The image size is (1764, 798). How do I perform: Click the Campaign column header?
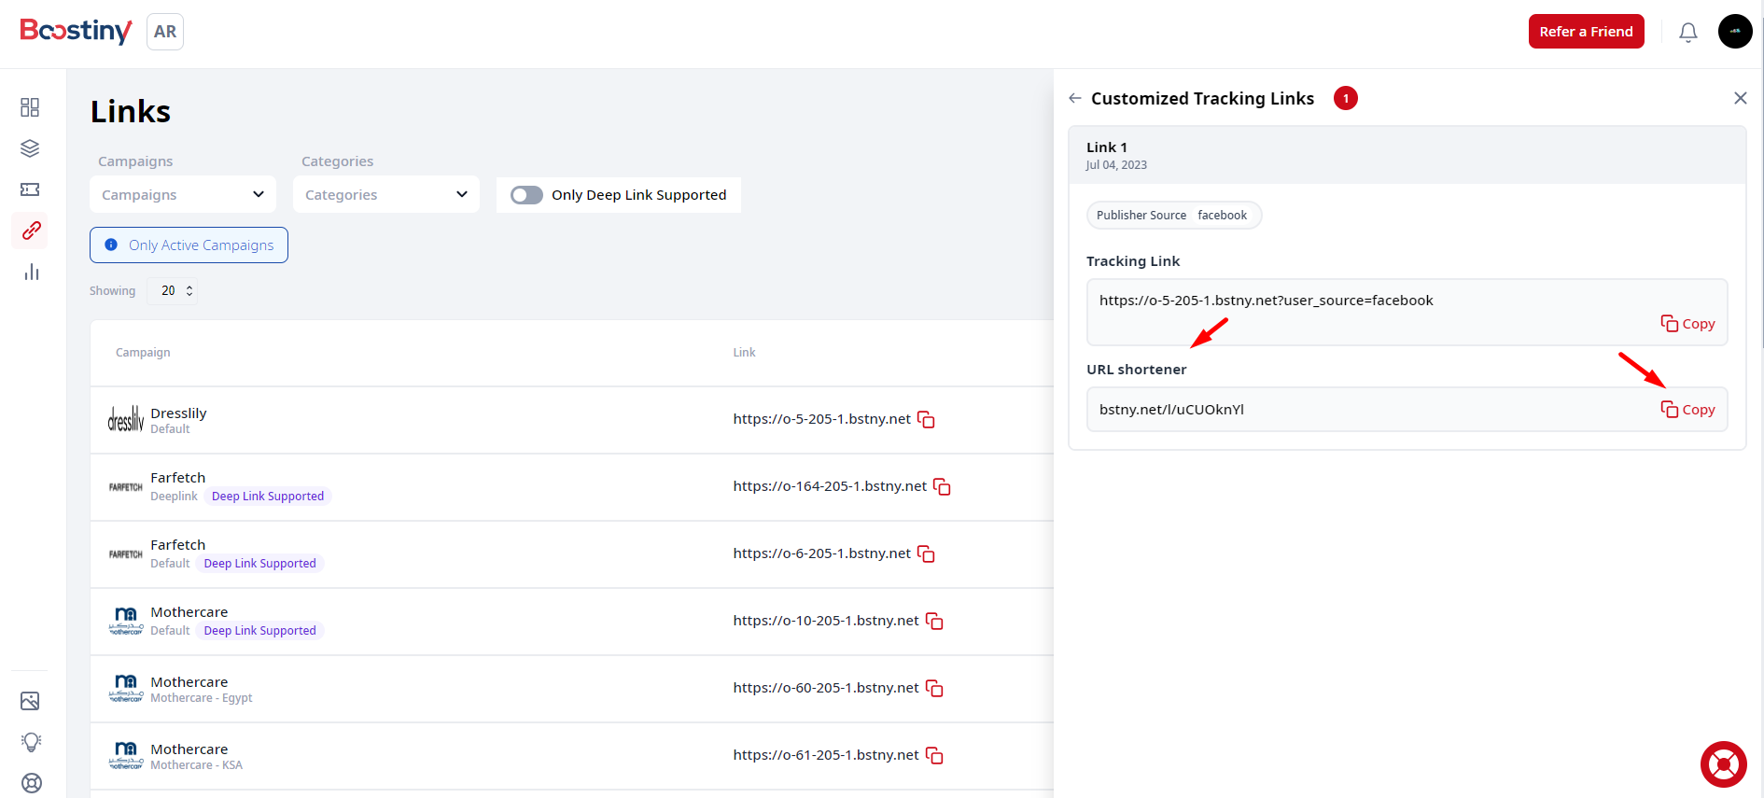coord(143,353)
